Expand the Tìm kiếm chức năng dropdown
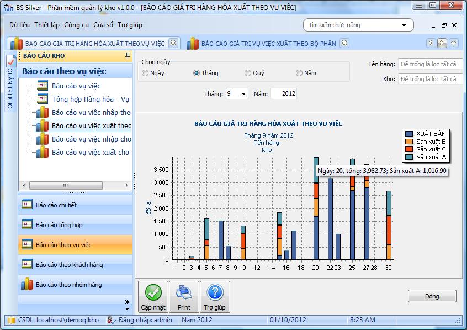Viewport: 467px width, 330px height. (x=405, y=25)
